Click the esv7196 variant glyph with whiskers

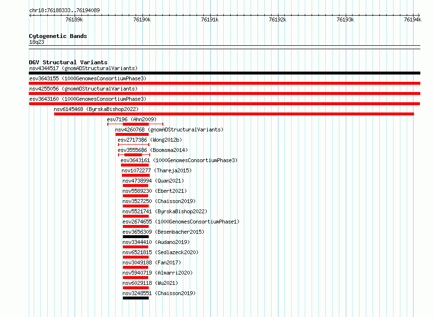[136, 124]
